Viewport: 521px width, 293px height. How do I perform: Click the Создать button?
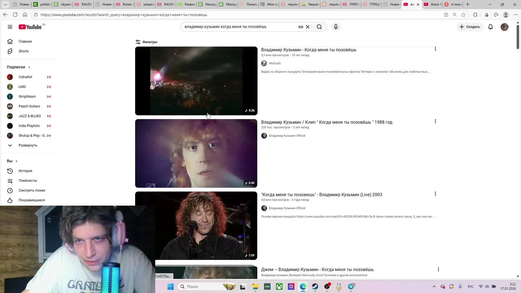pos(470,27)
